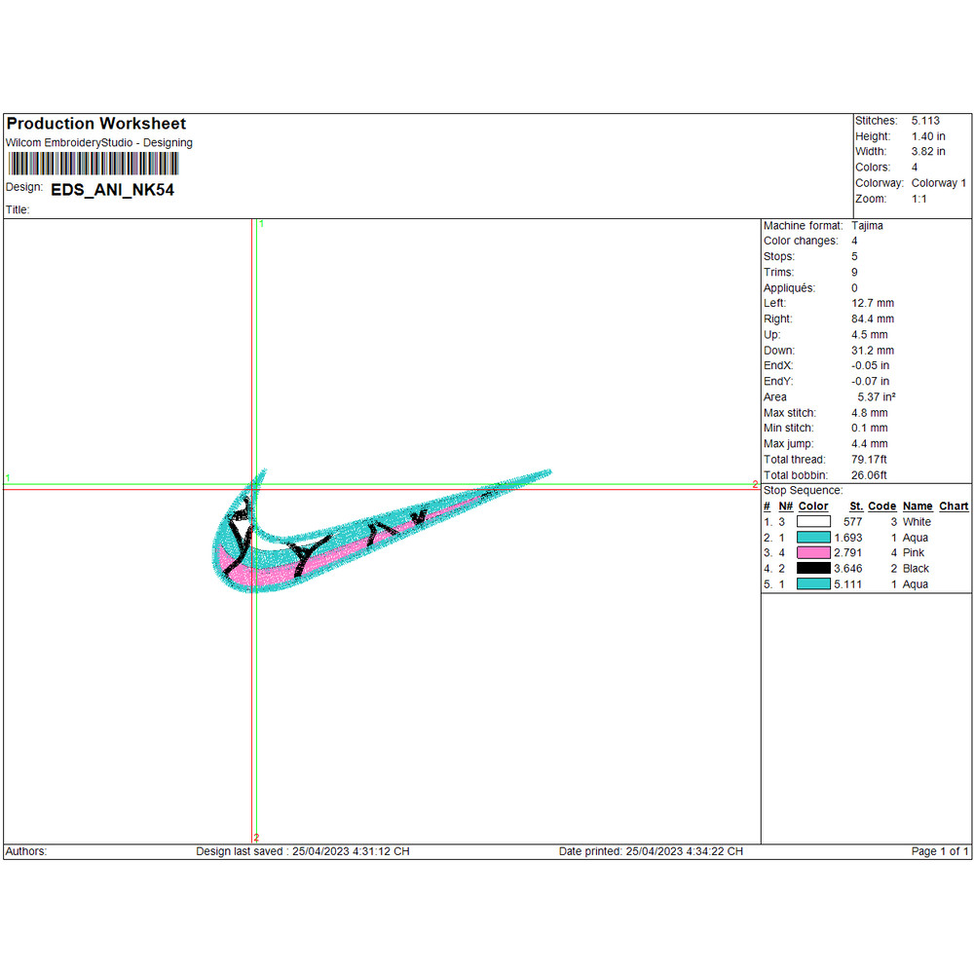Screen dimensions: 974x974
Task: Click the last aqua swatch, stop 5
Action: 813,584
